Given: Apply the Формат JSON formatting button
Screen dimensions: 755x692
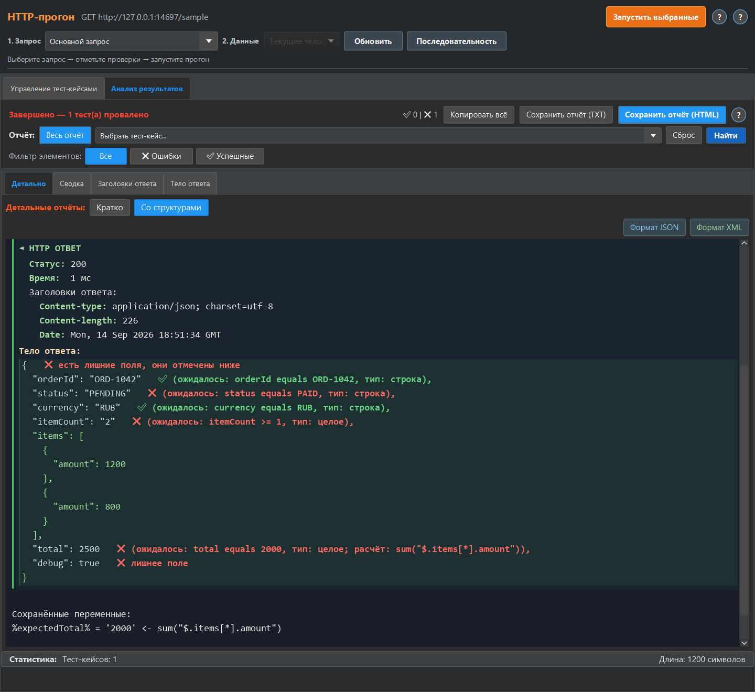Looking at the screenshot, I should pyautogui.click(x=654, y=228).
